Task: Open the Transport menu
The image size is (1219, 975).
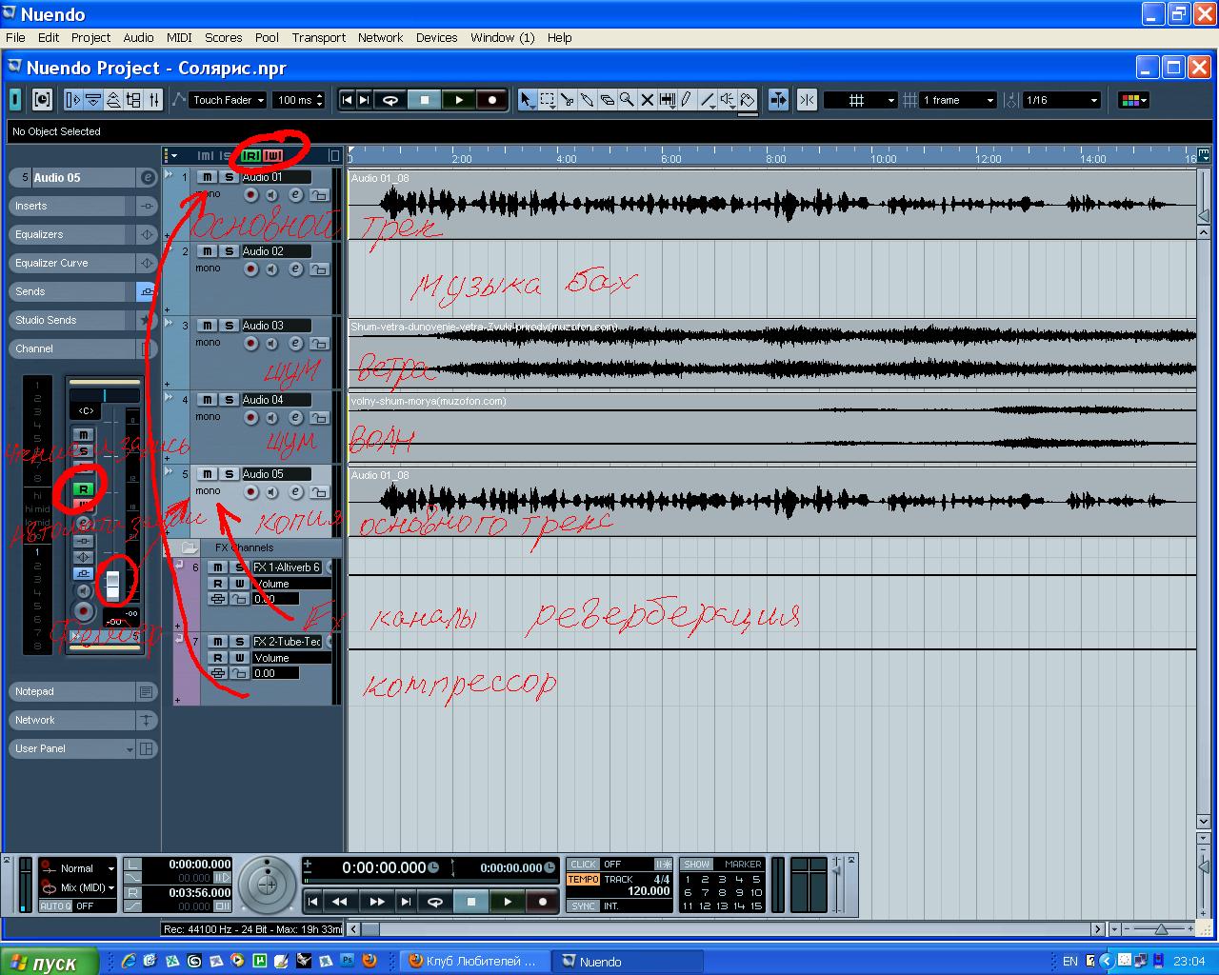Action: coord(318,38)
